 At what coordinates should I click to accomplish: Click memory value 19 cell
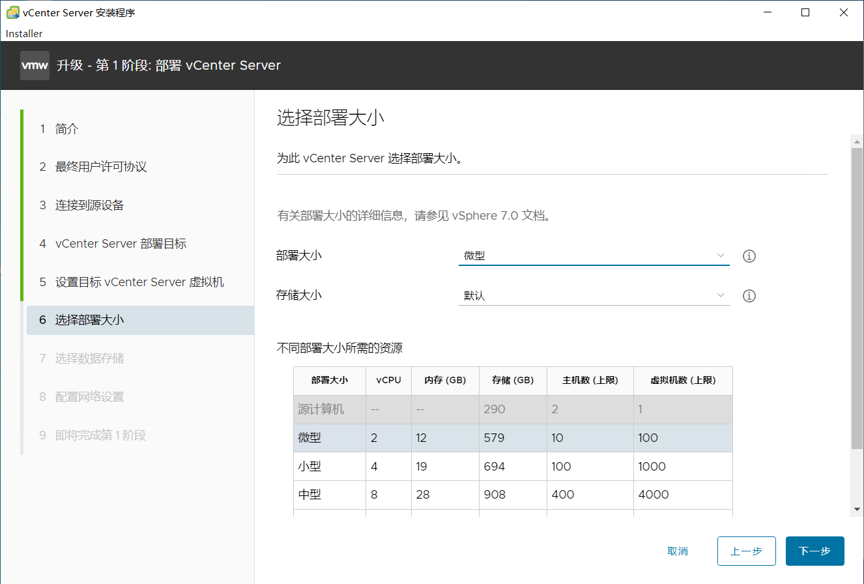coord(446,467)
